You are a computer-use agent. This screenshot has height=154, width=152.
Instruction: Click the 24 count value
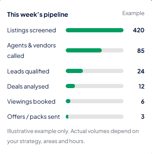[x=141, y=71]
